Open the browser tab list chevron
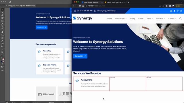This screenshot has height=103, width=184. coord(182,2)
